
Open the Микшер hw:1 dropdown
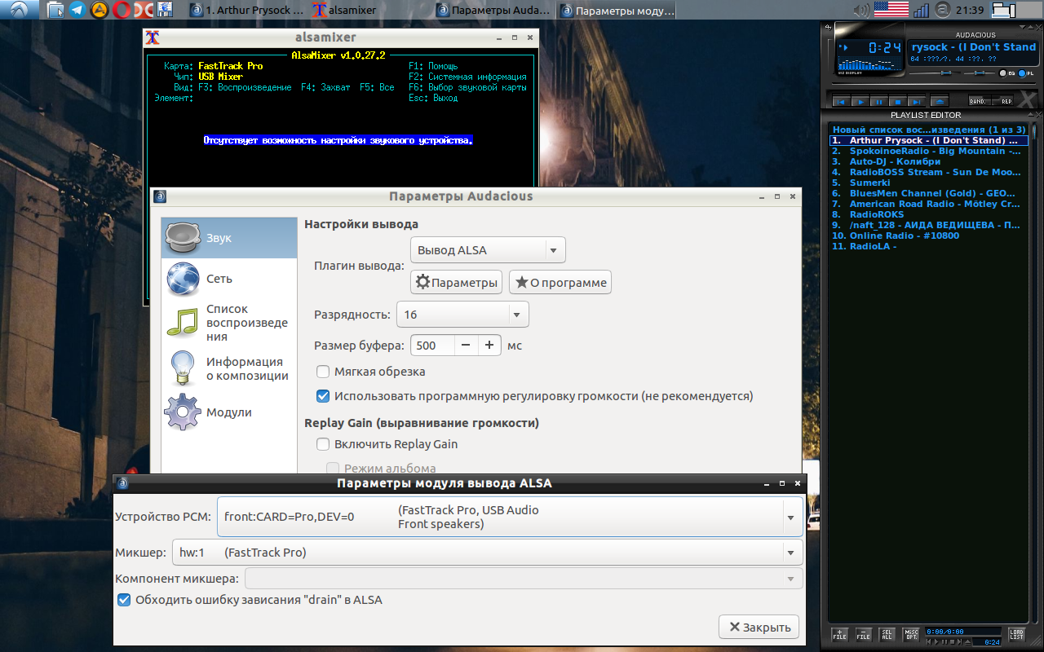[x=487, y=553]
